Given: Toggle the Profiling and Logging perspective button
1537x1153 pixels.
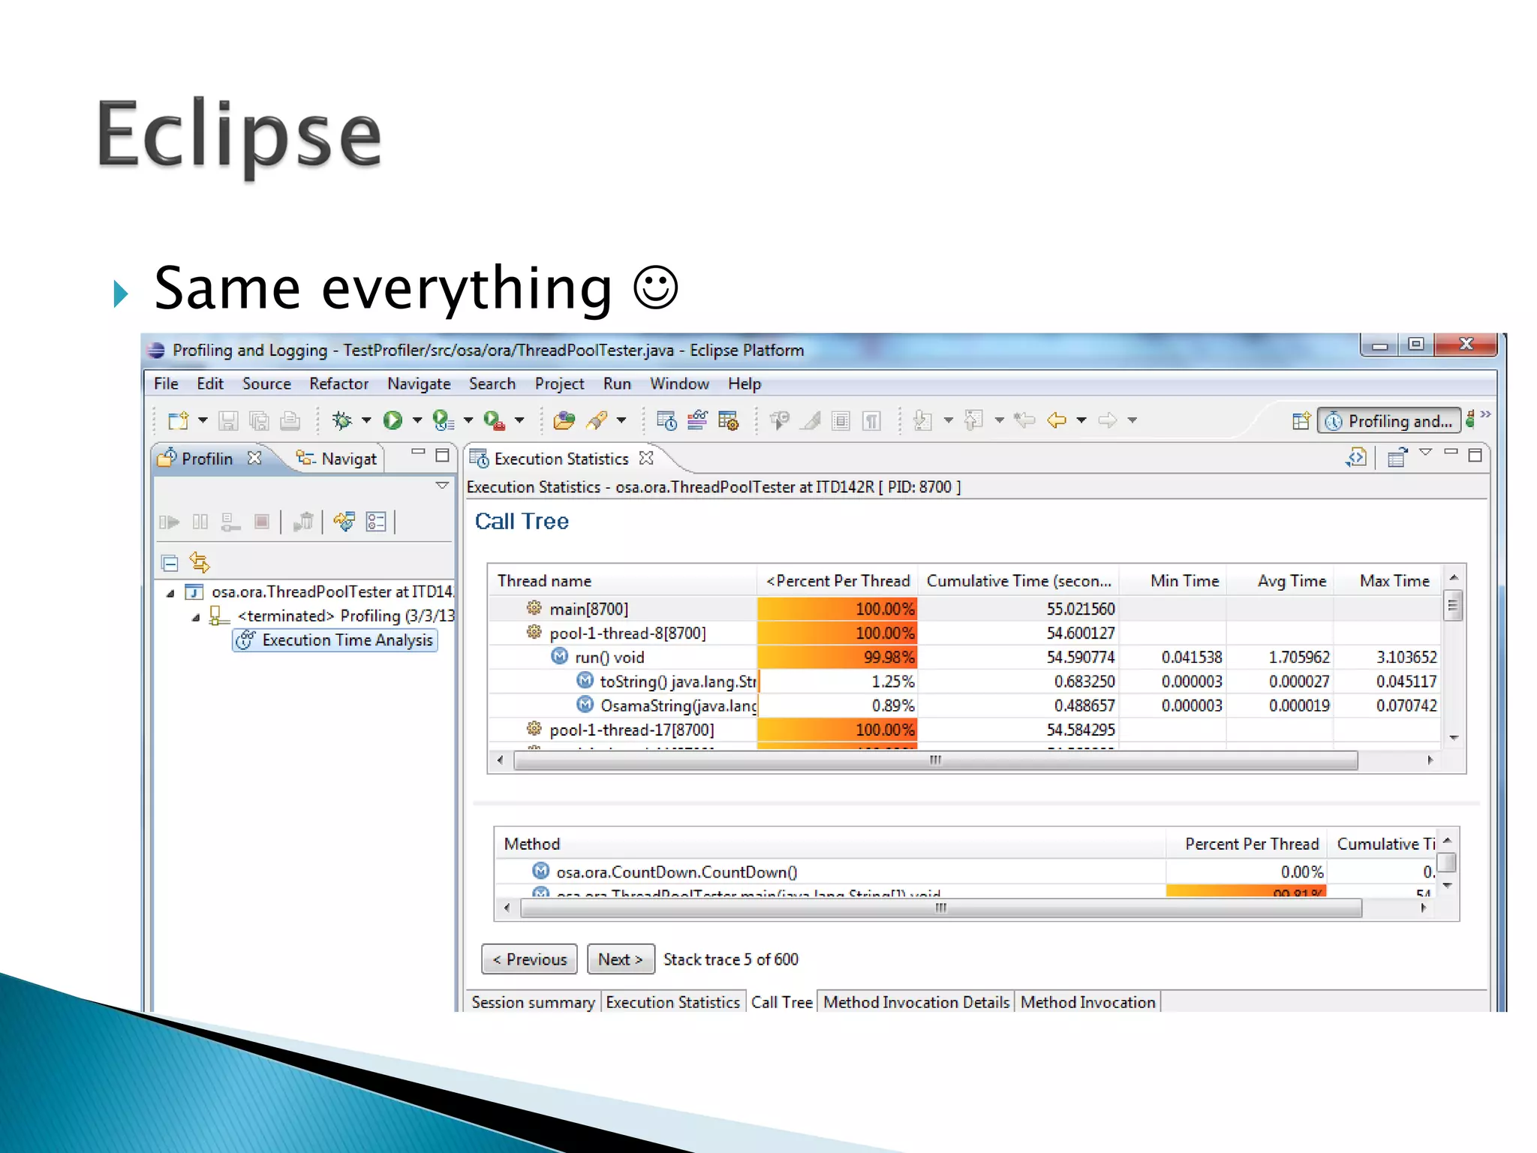Looking at the screenshot, I should click(1390, 421).
